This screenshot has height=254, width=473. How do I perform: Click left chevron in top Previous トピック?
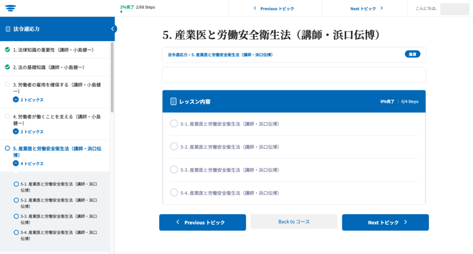click(x=255, y=8)
